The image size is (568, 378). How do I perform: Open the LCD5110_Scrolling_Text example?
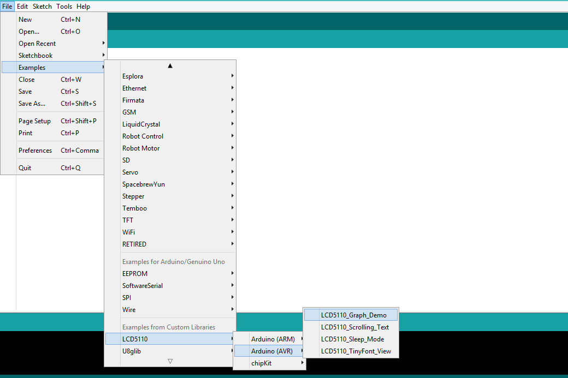(351, 327)
